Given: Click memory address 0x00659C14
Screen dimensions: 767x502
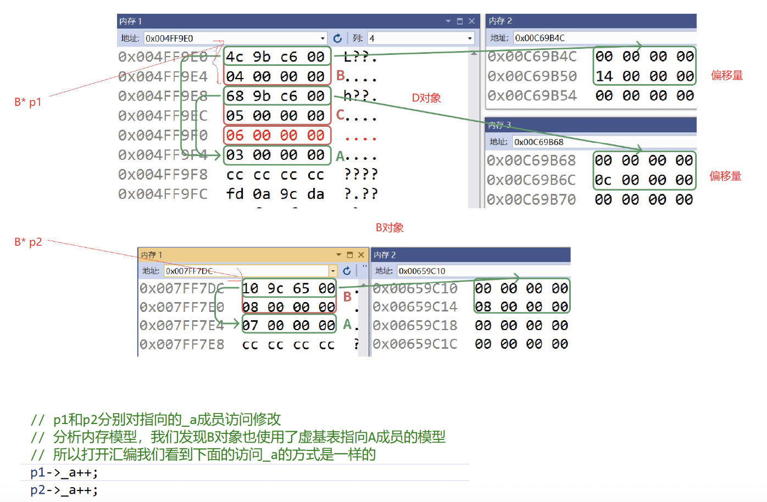Looking at the screenshot, I should (x=415, y=306).
